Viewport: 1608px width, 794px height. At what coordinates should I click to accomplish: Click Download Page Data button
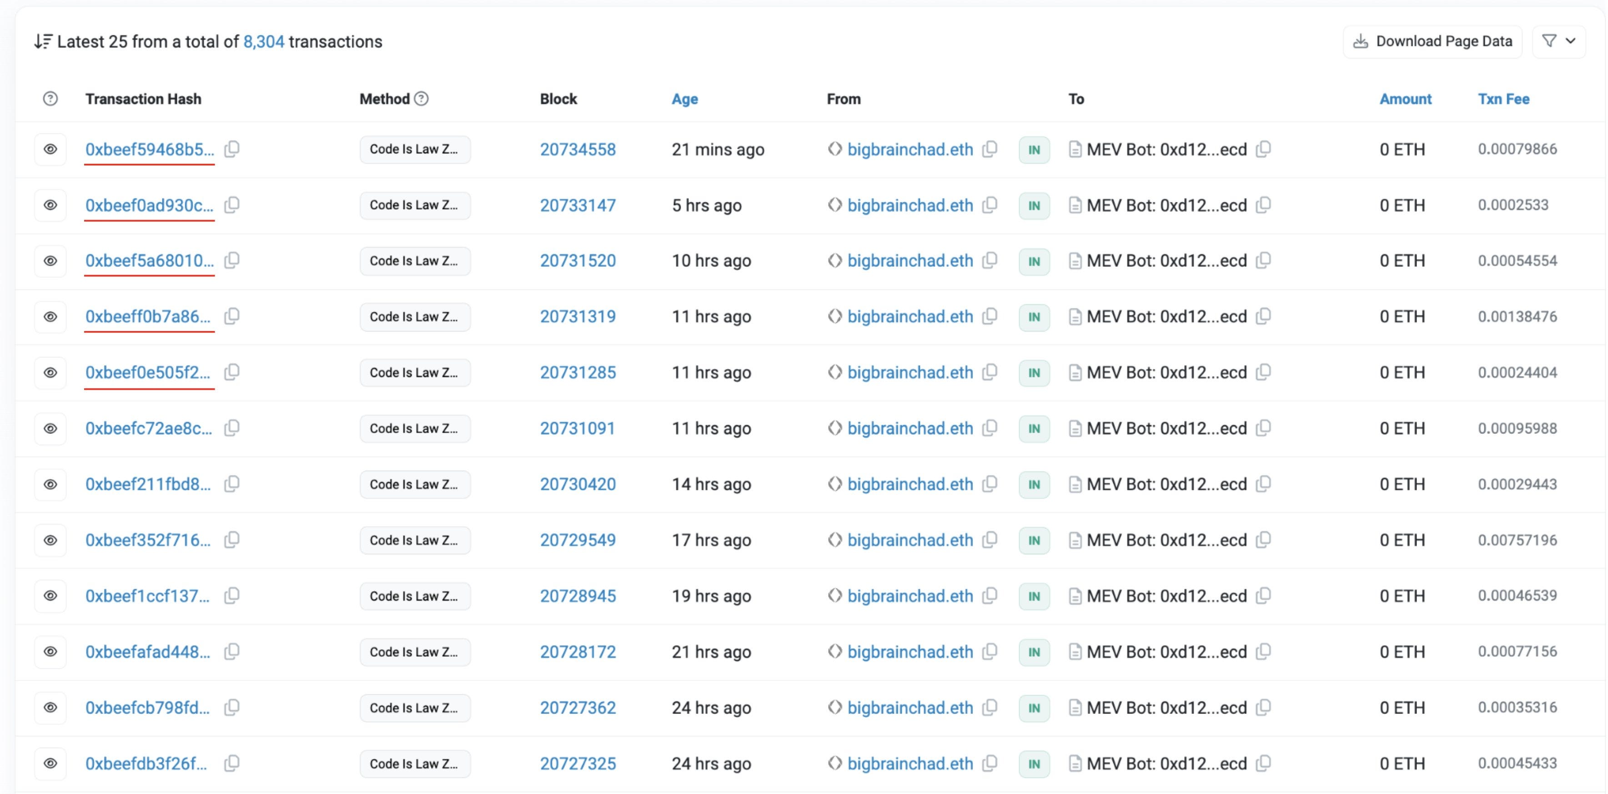1432,41
